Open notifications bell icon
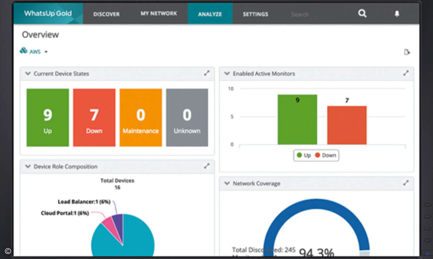This screenshot has width=433, height=259. [397, 14]
